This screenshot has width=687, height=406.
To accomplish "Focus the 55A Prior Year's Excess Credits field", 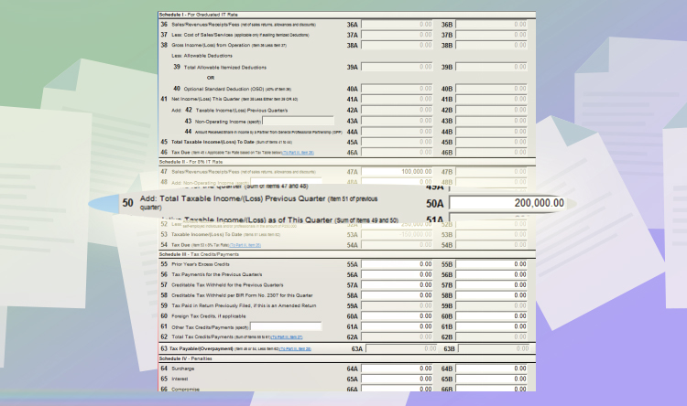I will click(397, 264).
